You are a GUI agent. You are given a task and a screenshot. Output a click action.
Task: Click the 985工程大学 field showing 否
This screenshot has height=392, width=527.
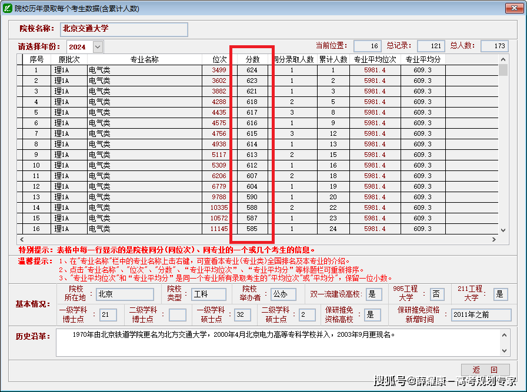point(437,294)
